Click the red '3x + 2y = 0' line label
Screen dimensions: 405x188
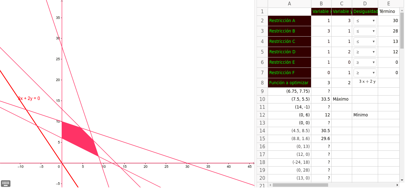(29, 98)
